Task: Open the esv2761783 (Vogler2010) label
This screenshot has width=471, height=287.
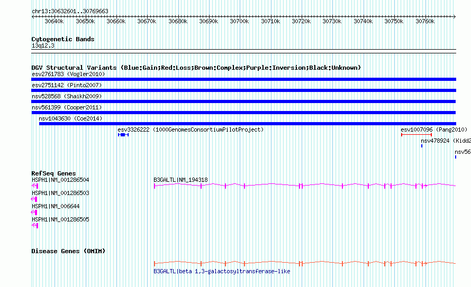Action: (x=68, y=74)
